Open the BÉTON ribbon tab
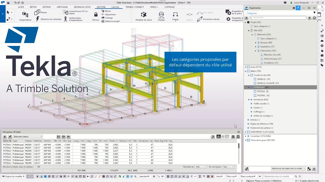Screen dimensions: 325x182 33,7
